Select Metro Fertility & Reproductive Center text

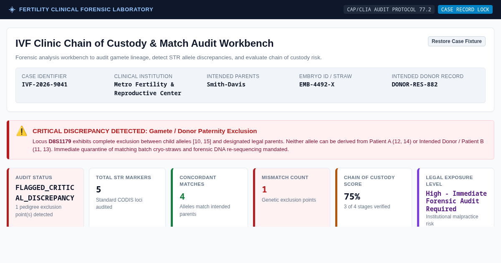click(x=148, y=89)
